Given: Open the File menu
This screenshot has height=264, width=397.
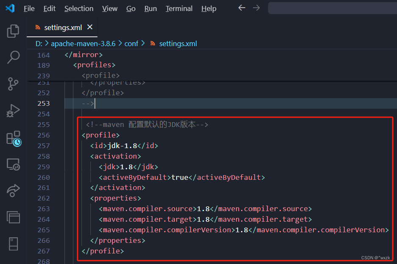Looking at the screenshot, I should [29, 8].
